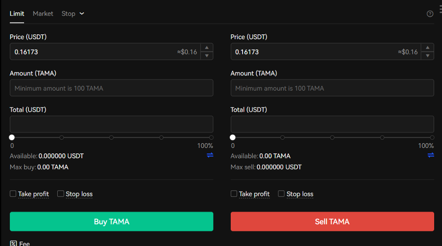The width and height of the screenshot is (442, 246).
Task: Click the sell Total (USDT) field
Action: coord(332,124)
